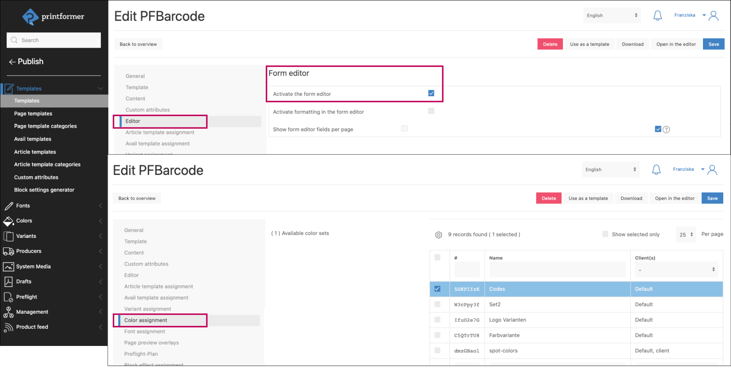
Task: Click the help question mark icon
Action: pos(666,129)
